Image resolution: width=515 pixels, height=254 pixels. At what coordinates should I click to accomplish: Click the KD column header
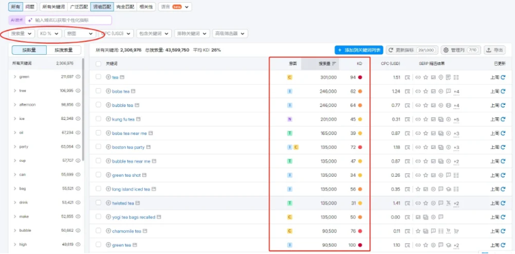[x=359, y=64]
